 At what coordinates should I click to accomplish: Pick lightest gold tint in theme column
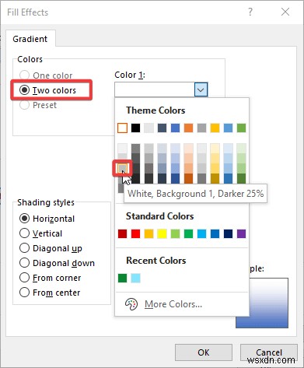click(215, 149)
